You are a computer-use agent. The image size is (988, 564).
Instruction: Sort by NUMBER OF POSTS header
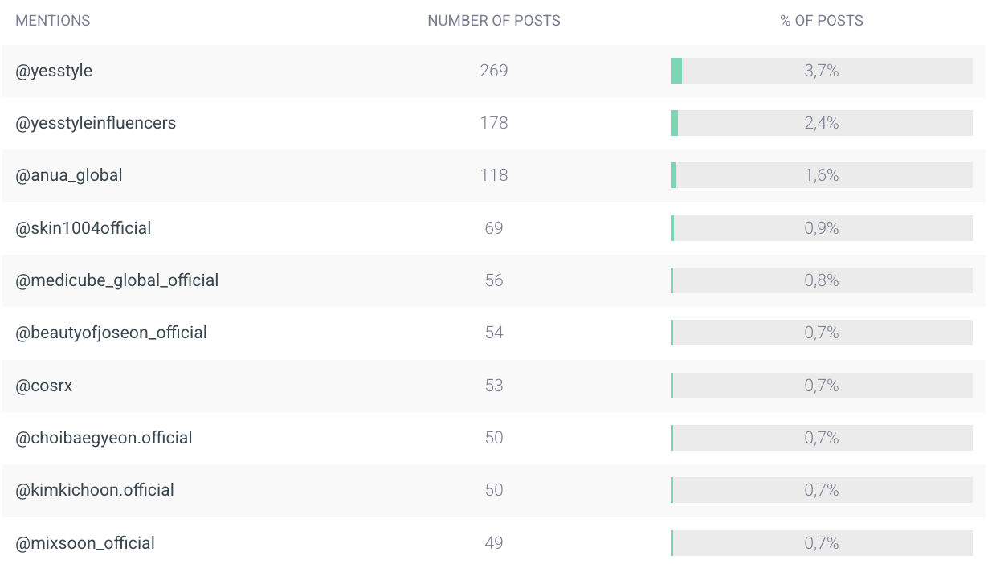(494, 21)
